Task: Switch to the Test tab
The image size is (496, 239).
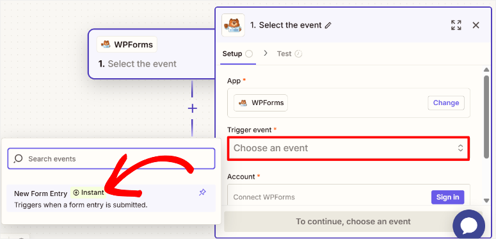Action: pos(289,54)
